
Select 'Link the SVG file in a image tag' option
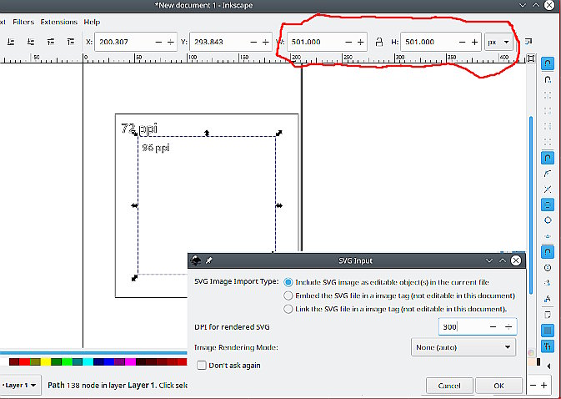click(x=288, y=309)
